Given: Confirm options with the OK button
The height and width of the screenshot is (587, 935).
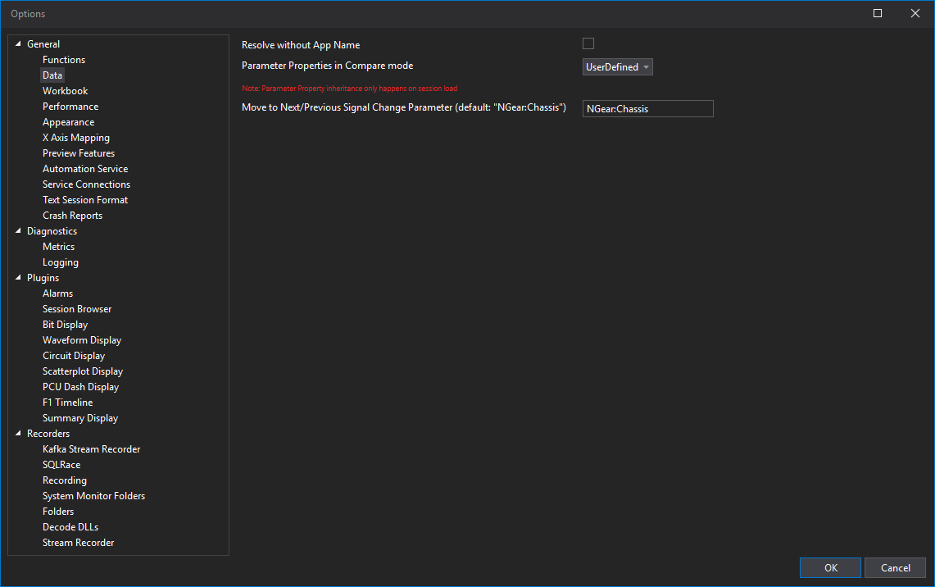Looking at the screenshot, I should tap(830, 568).
